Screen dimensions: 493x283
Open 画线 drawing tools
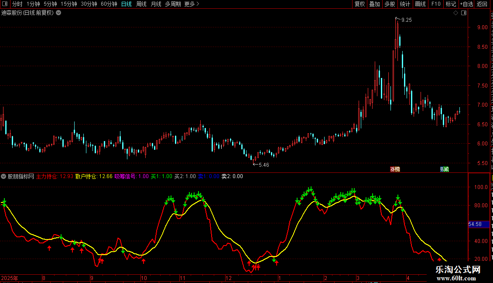click(420, 4)
